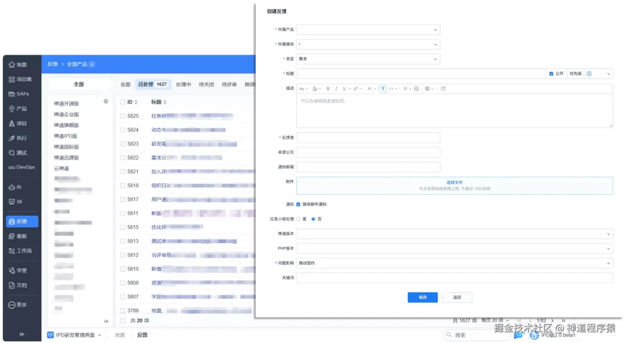The image size is (625, 343).
Task: Switch to the 全部 tab
Action: pyautogui.click(x=125, y=85)
